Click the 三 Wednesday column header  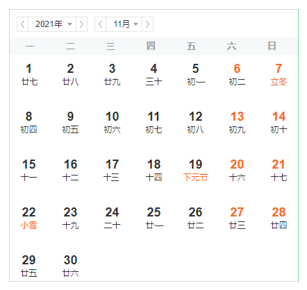(110, 46)
